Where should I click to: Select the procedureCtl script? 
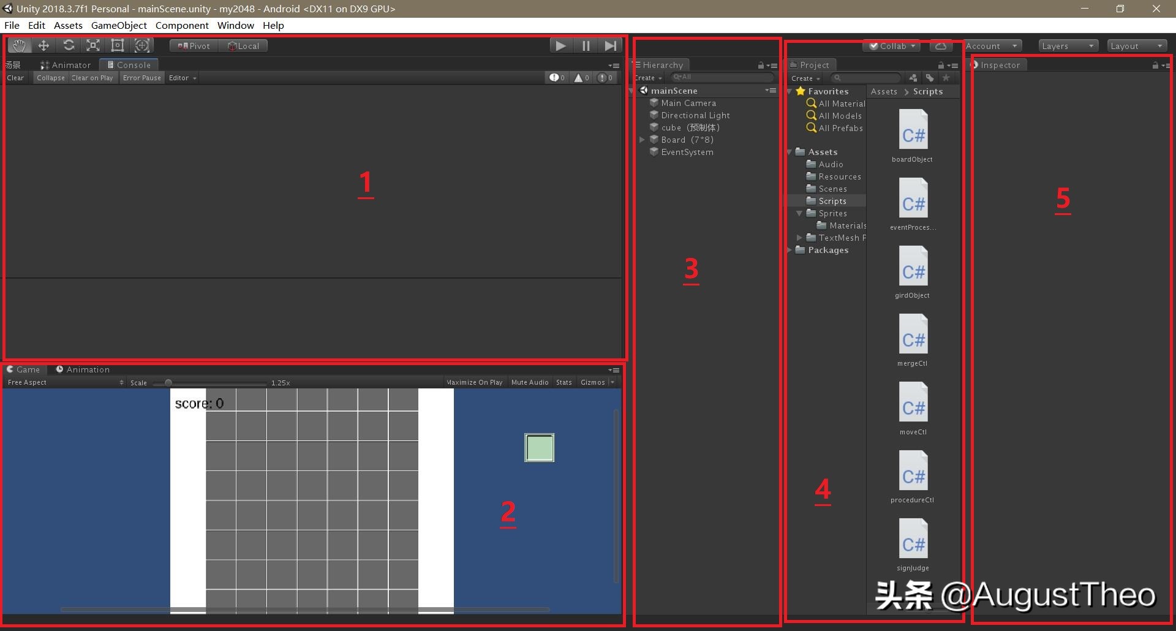coord(913,477)
